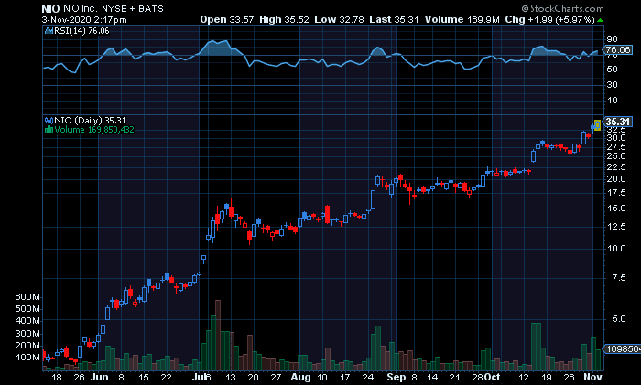Click the NIO Daily candlestick legend icon
The image size is (641, 385).
(49, 121)
